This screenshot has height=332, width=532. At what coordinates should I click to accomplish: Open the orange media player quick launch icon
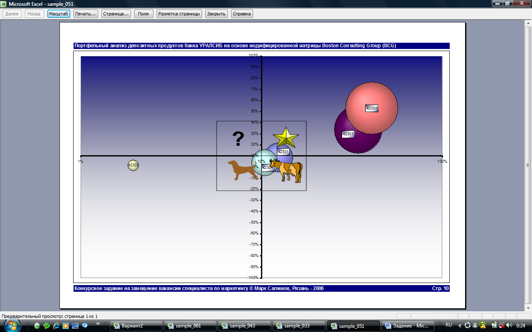(66, 326)
